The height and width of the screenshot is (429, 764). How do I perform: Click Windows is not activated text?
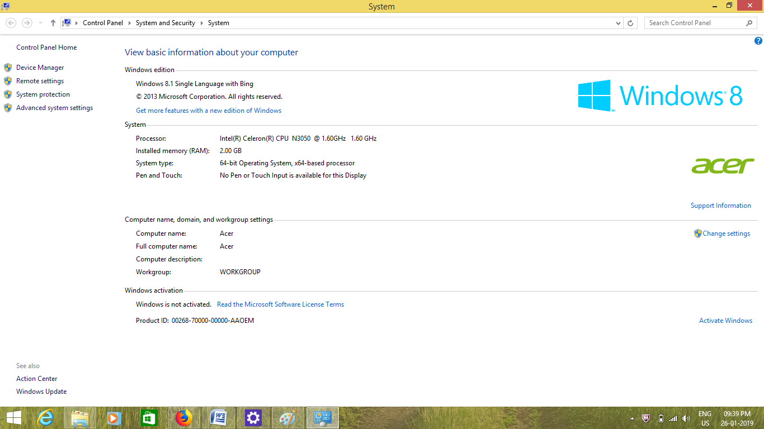[x=173, y=304]
